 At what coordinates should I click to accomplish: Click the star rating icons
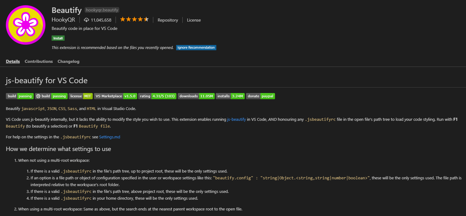[134, 19]
